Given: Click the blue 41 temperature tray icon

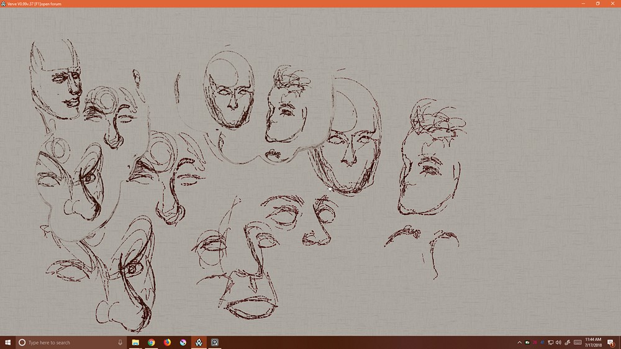Looking at the screenshot, I should pyautogui.click(x=542, y=342).
